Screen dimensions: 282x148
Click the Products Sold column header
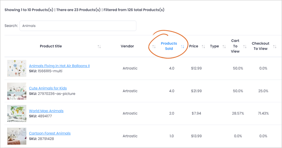pos(169,46)
